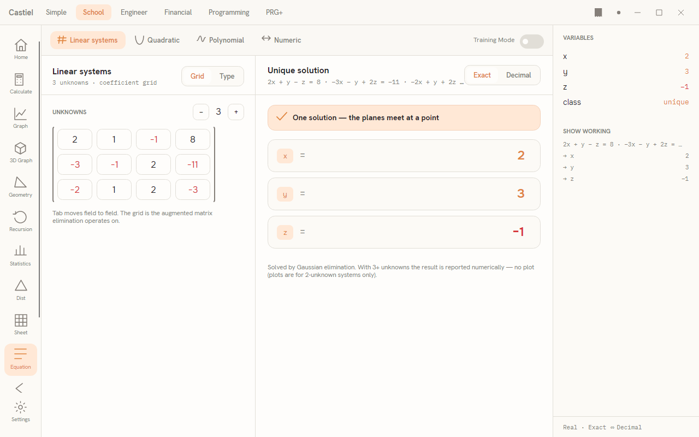
Task: Click the z solution row
Action: click(404, 232)
